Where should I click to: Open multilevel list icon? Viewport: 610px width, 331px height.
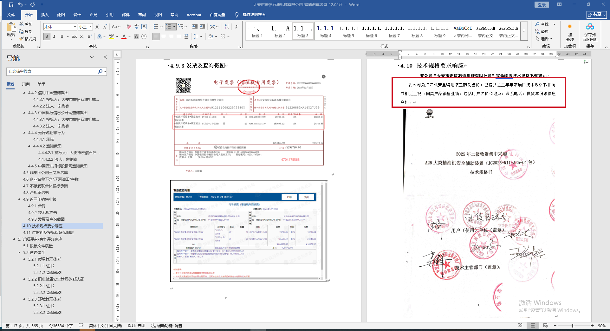(x=181, y=27)
